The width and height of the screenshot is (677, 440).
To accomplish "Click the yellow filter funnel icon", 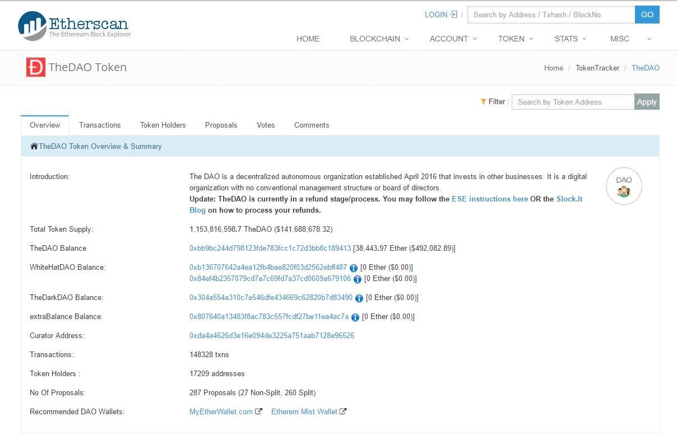I will coord(483,102).
